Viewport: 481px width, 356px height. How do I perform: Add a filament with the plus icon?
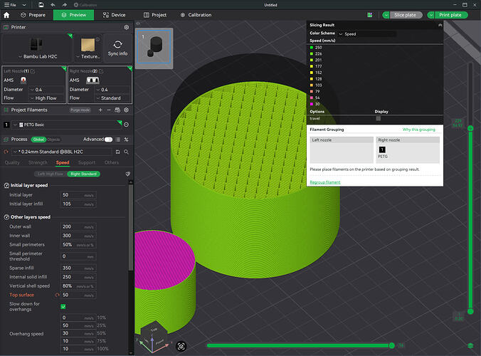100,110
